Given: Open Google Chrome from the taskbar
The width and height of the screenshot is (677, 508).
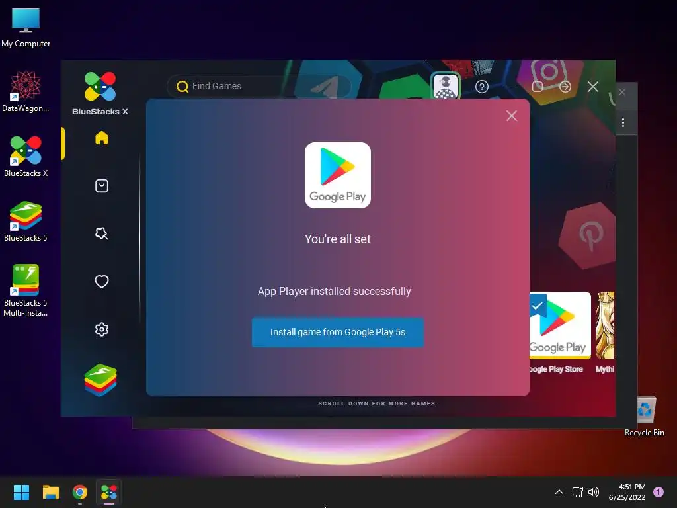Looking at the screenshot, I should 80,492.
